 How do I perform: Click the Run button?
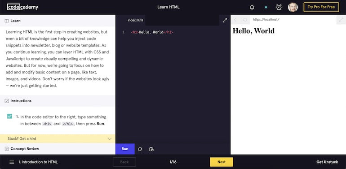pos(125,149)
